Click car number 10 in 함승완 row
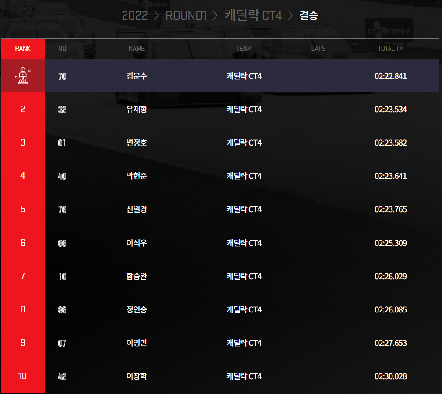The image size is (442, 394). [x=62, y=277]
